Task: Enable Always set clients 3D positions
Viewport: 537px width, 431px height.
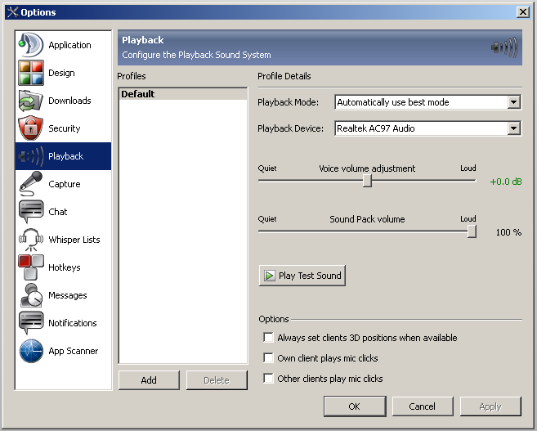Action: (x=268, y=338)
